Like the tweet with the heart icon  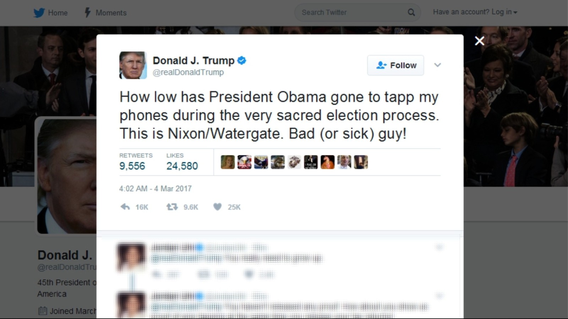(217, 207)
